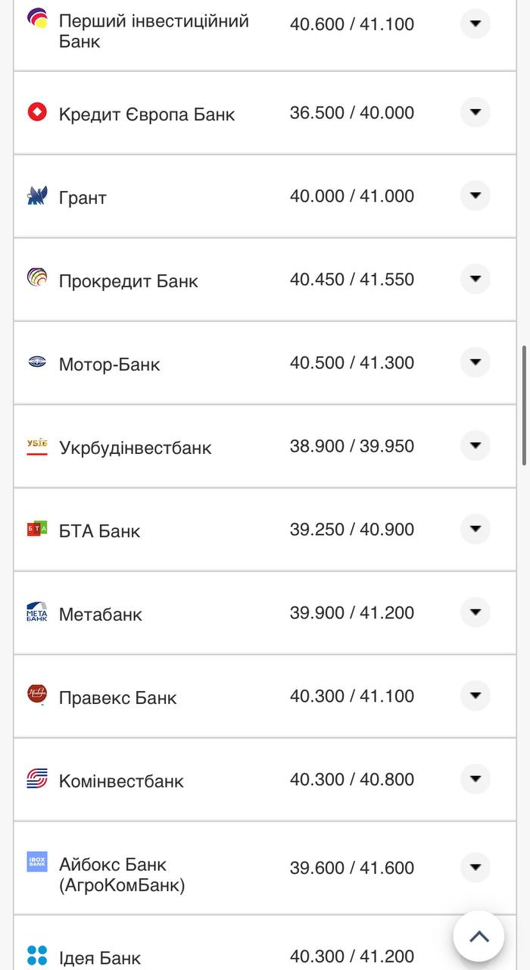Click the Мотор-Банк logo icon

[37, 362]
